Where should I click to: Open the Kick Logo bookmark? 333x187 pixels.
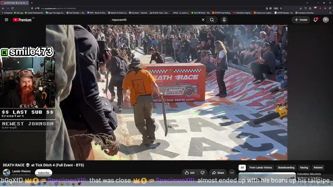coord(19,13)
